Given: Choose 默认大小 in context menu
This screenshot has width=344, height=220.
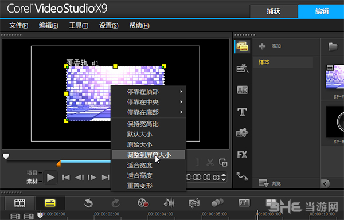Looking at the screenshot, I should coord(148,134).
